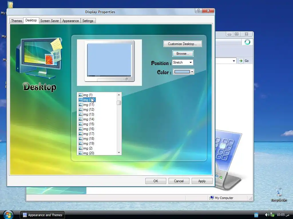The image size is (293, 219).
Task: Click the image icon beside img (19)
Action: [x=80, y=143]
